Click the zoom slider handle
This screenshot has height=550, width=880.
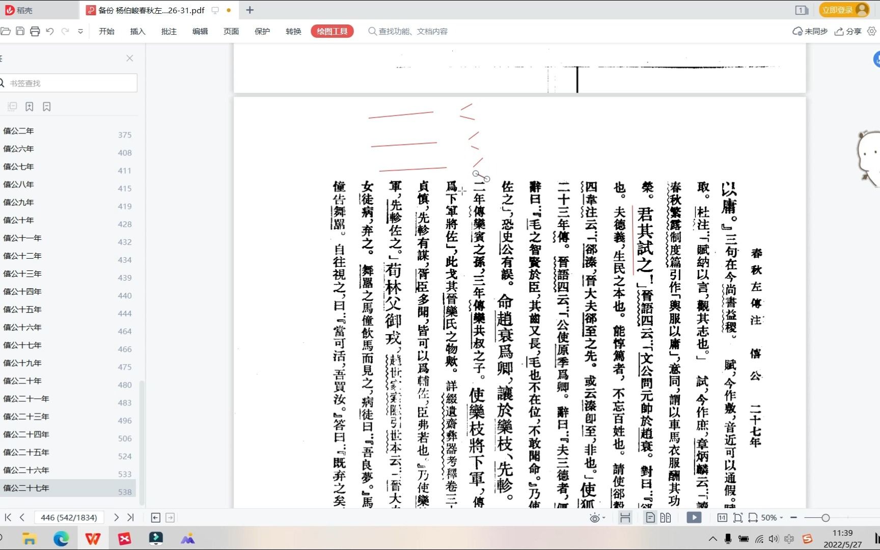(x=826, y=518)
